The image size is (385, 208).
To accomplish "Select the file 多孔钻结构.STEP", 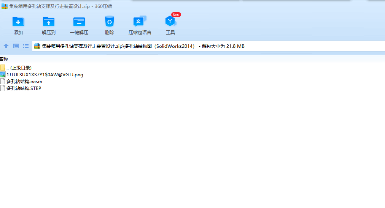I will (24, 88).
